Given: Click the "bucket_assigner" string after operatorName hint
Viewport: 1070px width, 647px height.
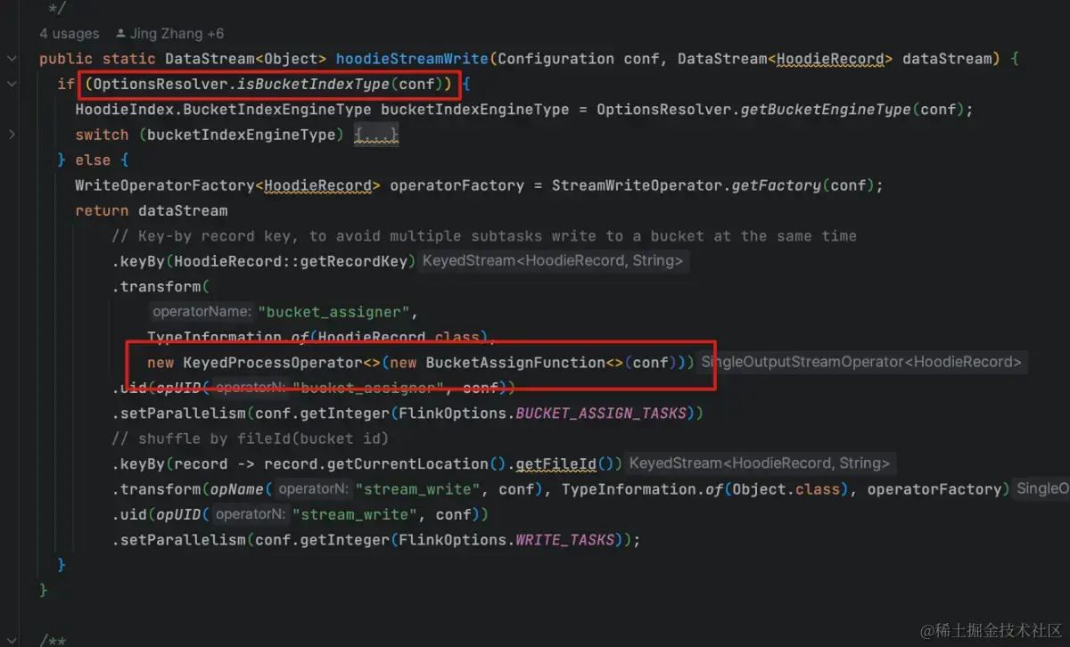Looking at the screenshot, I should (x=334, y=312).
